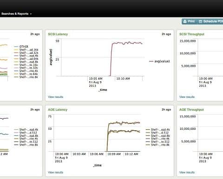This screenshot has width=223, height=179.
Task: Select Shelf-...rite.4k in AOE Latency legend
Action: coord(157,139)
